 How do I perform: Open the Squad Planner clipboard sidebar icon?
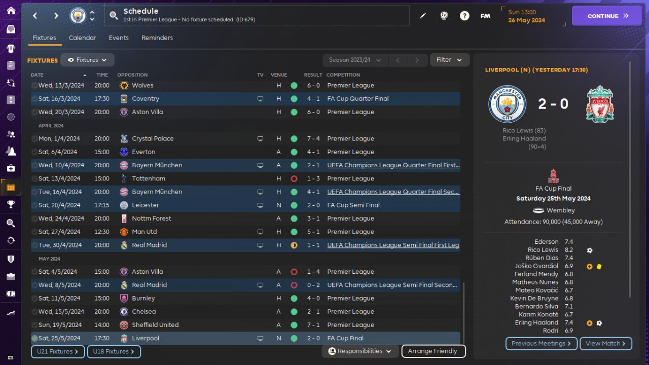point(11,65)
